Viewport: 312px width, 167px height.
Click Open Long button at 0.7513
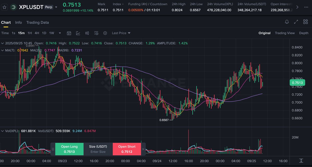coord(69,149)
